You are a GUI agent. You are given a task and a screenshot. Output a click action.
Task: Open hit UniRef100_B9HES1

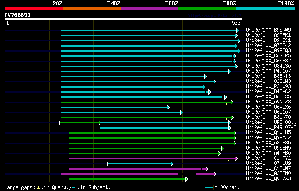(x=268, y=40)
